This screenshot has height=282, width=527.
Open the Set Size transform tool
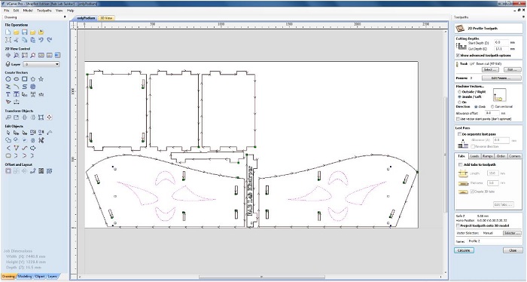tap(16, 118)
